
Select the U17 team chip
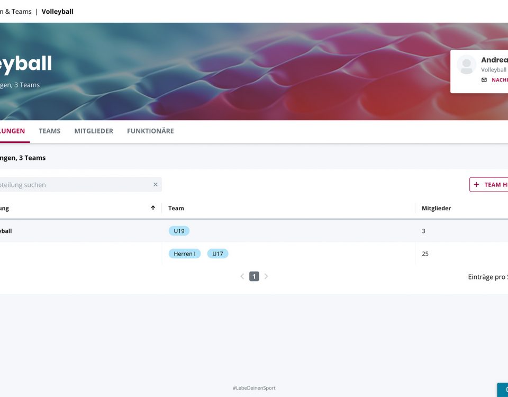tap(217, 254)
